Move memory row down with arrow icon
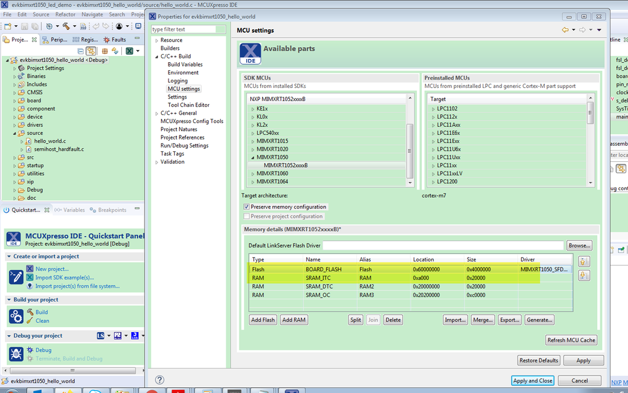 click(584, 276)
